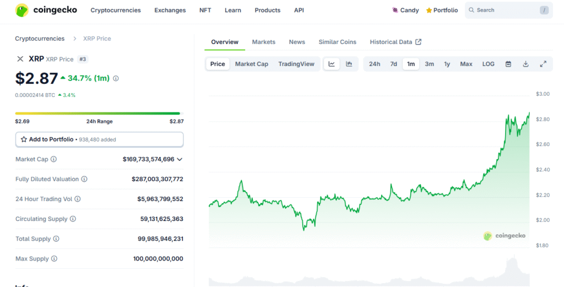
Task: Click the CoinGecko logo in header
Action: tap(46, 10)
